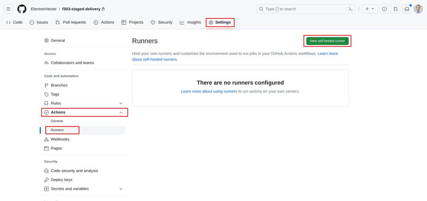Click the search box

[x=306, y=9]
